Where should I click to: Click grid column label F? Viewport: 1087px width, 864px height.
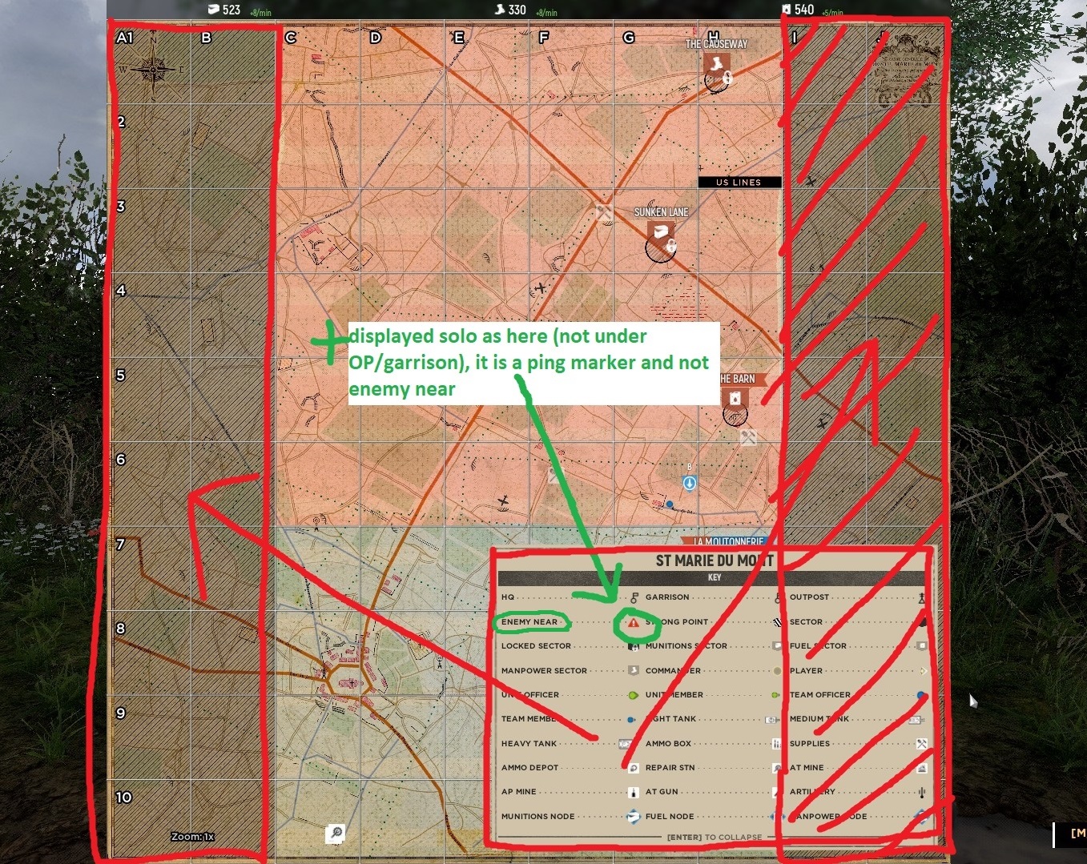(x=544, y=38)
